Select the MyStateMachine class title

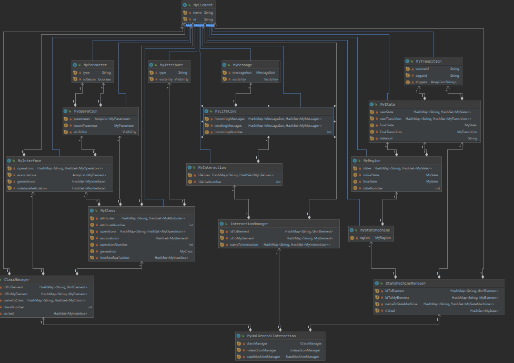tap(375, 230)
